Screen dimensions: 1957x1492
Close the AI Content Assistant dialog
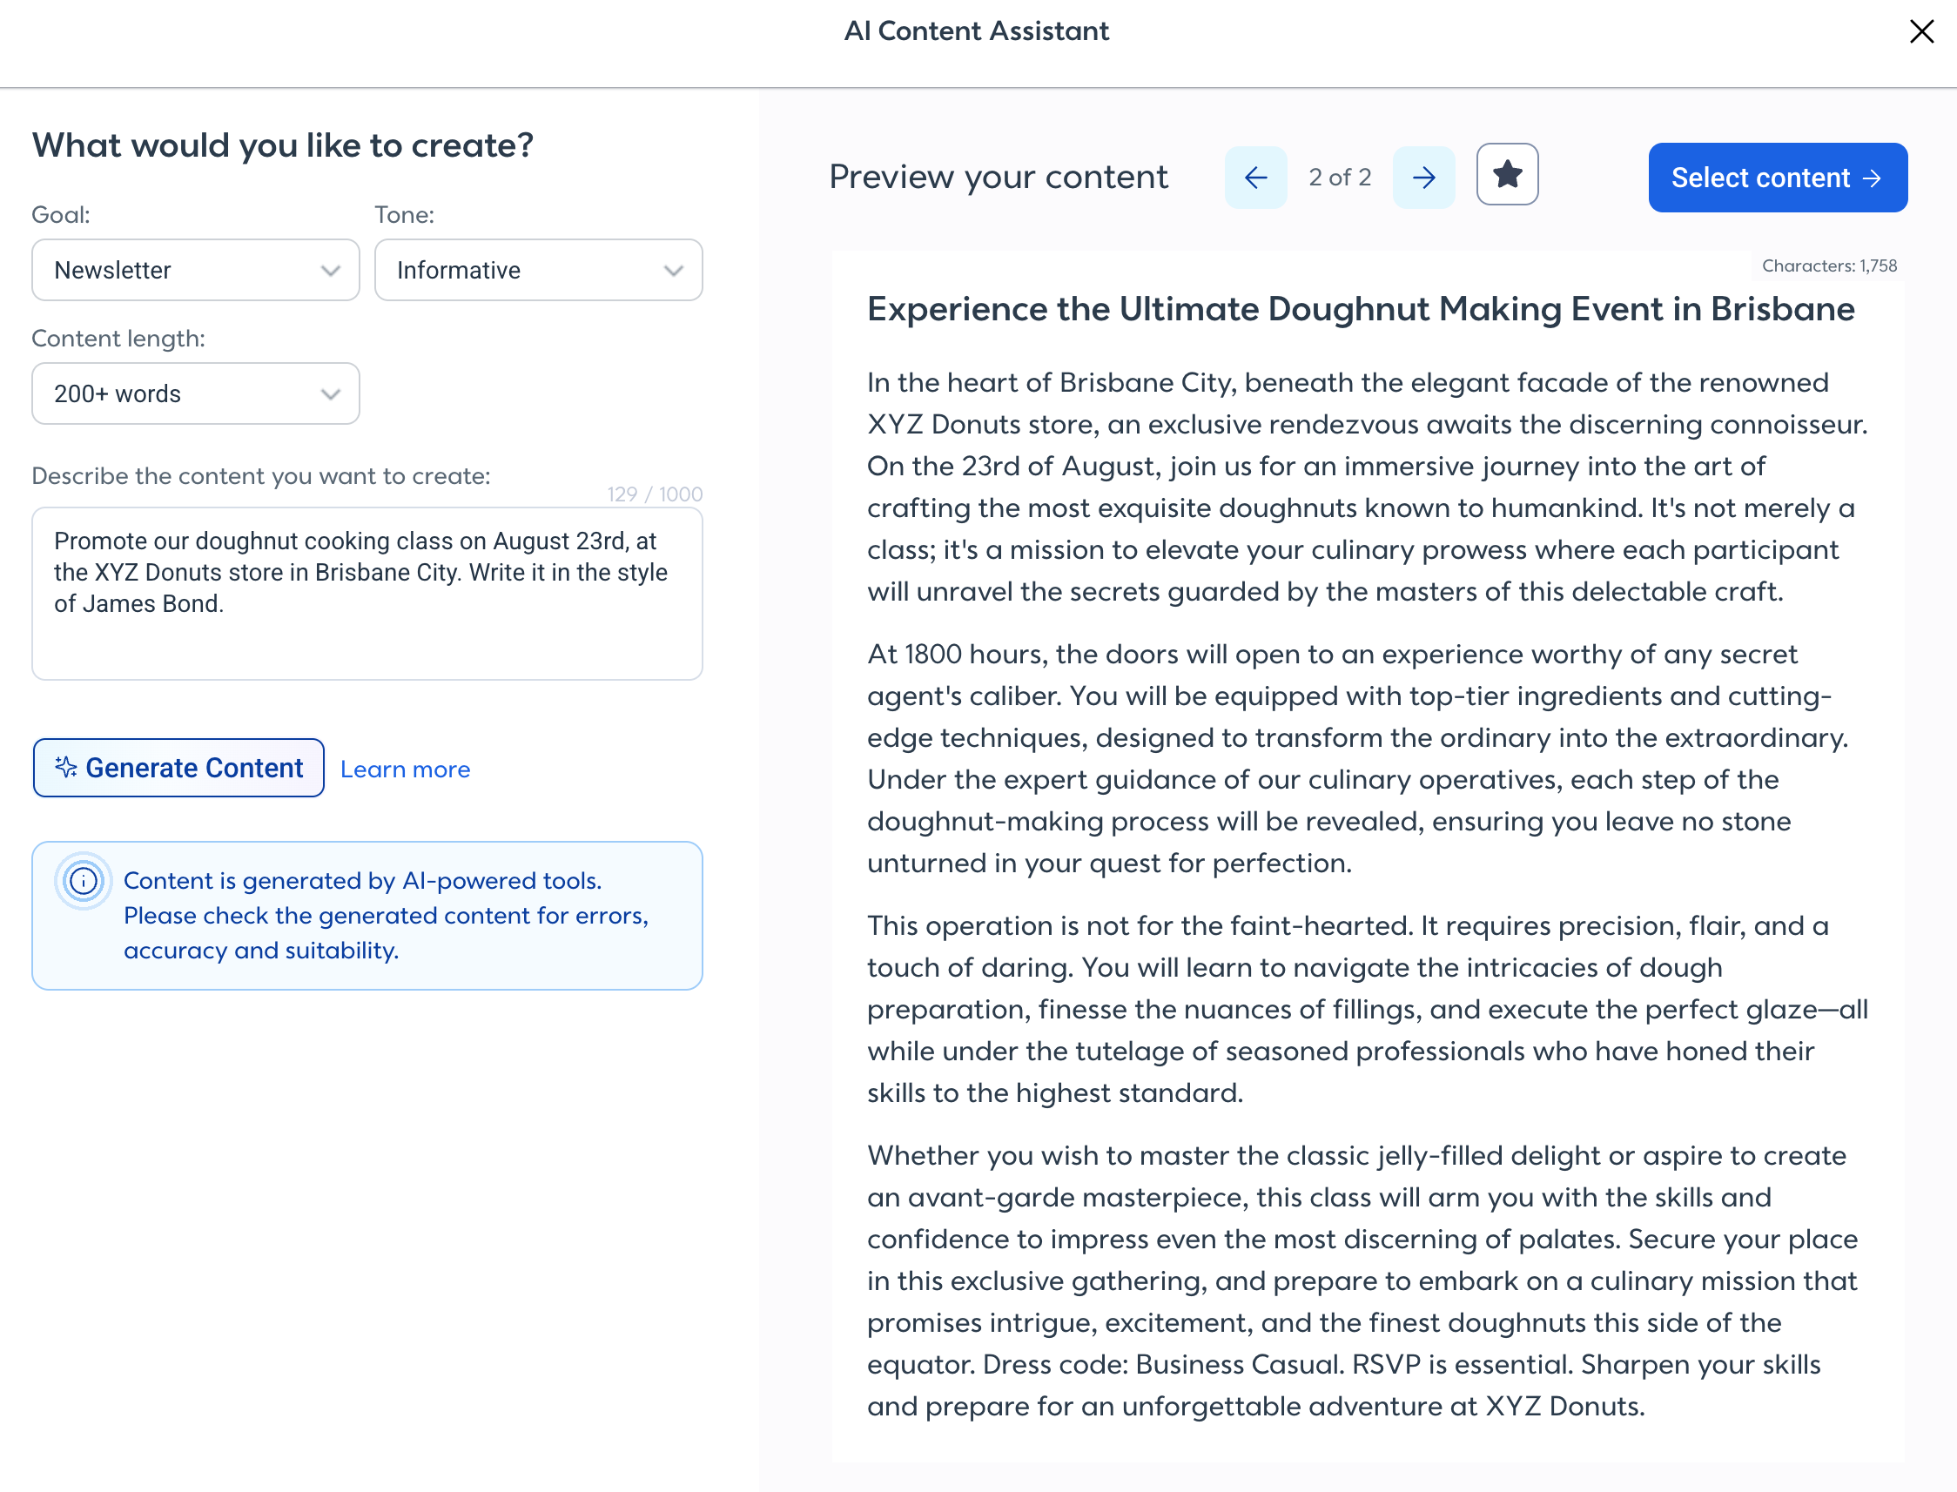[x=1921, y=31]
